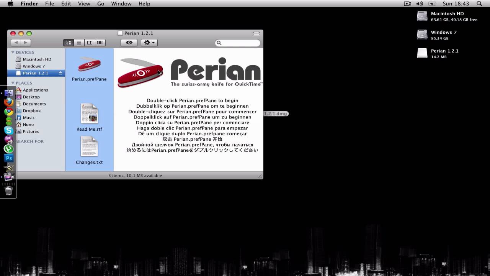Click '3 items, 10.1 MB available' status text
This screenshot has height=276, width=490.
pyautogui.click(x=135, y=176)
